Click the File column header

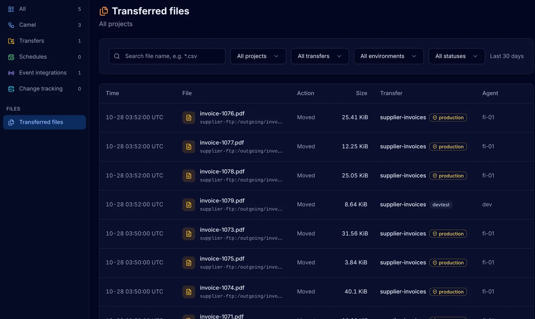[x=187, y=93]
